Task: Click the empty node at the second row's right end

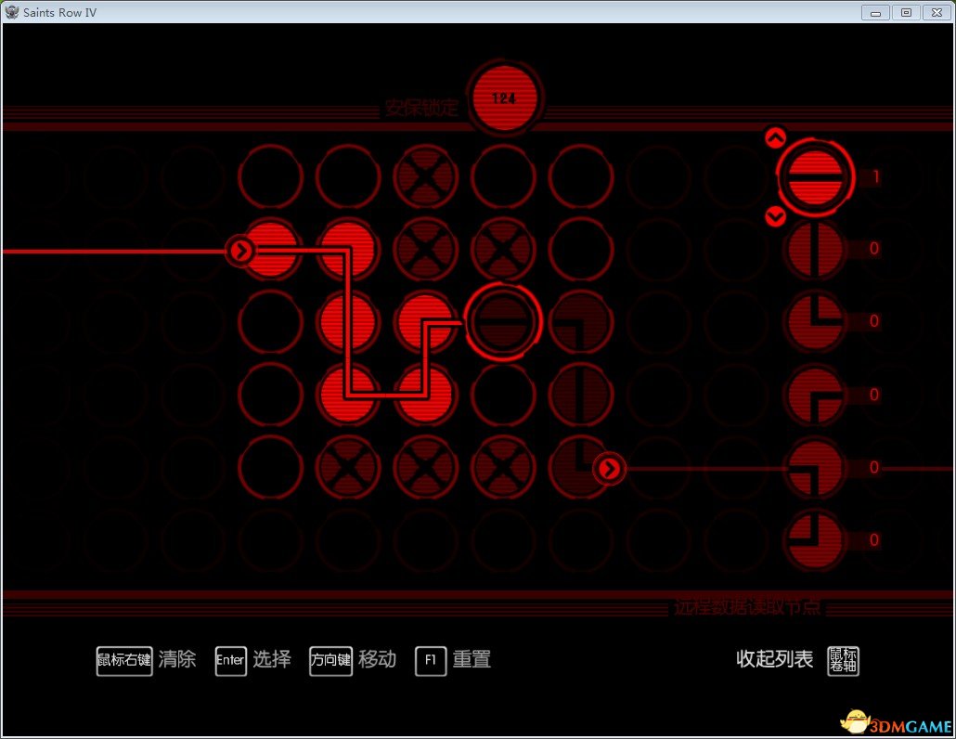Action: click(580, 249)
